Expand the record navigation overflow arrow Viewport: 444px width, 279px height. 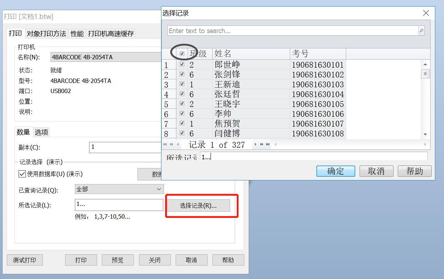tap(275, 144)
